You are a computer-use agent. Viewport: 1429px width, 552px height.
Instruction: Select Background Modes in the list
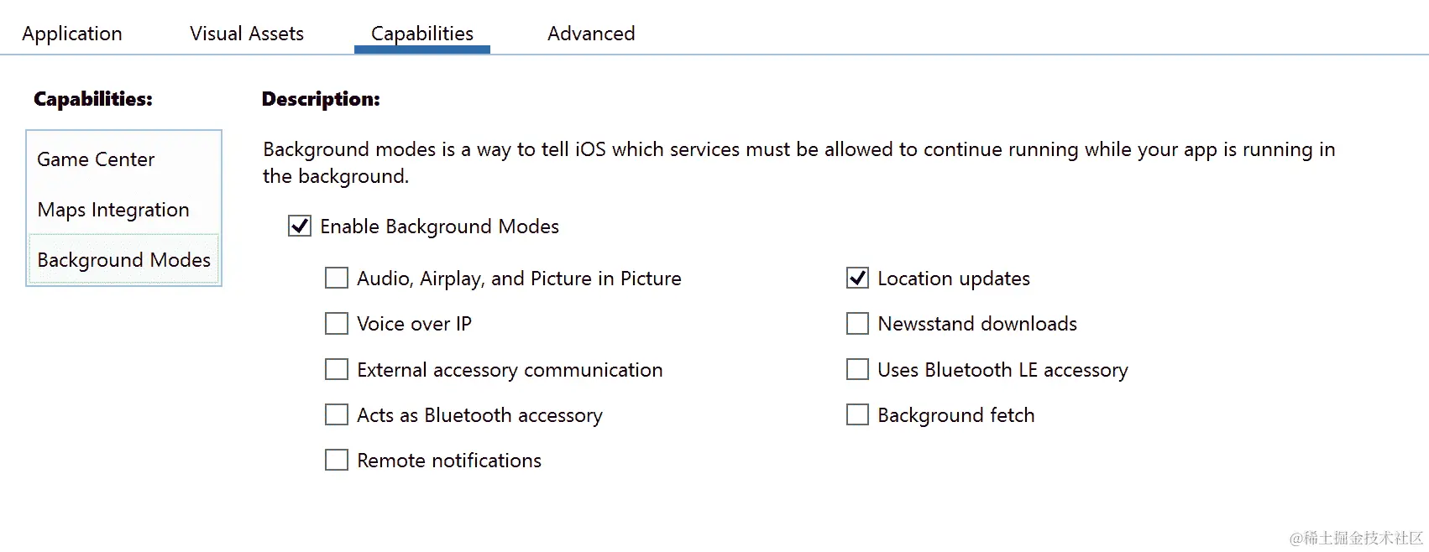click(124, 260)
